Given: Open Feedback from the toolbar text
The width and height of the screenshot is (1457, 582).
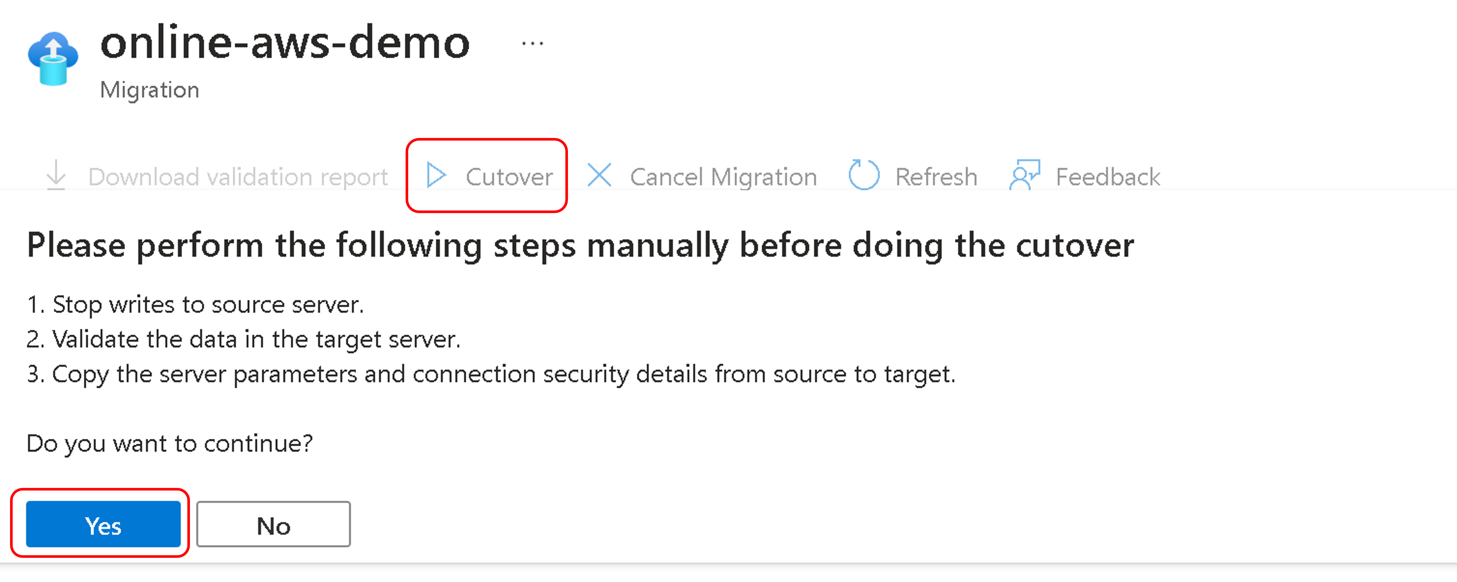Looking at the screenshot, I should coord(1108,177).
